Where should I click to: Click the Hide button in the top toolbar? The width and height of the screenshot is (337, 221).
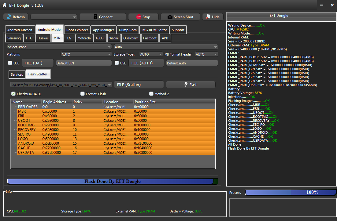tap(213, 17)
